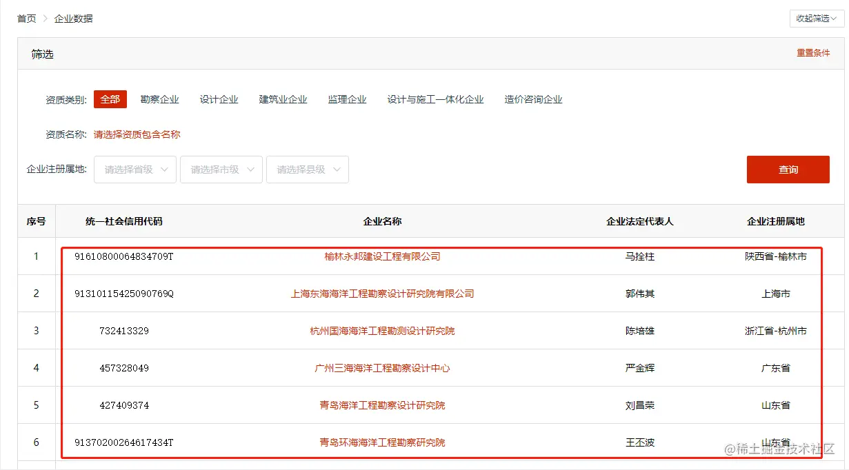Click the 序号 column header
849x470 pixels.
pos(37,221)
